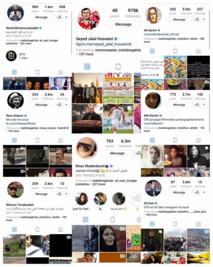This screenshot has width=213, height=267.
Task: Open Navid Mohammadzadeh's IGTV channel icon
Action: tap(11, 56)
